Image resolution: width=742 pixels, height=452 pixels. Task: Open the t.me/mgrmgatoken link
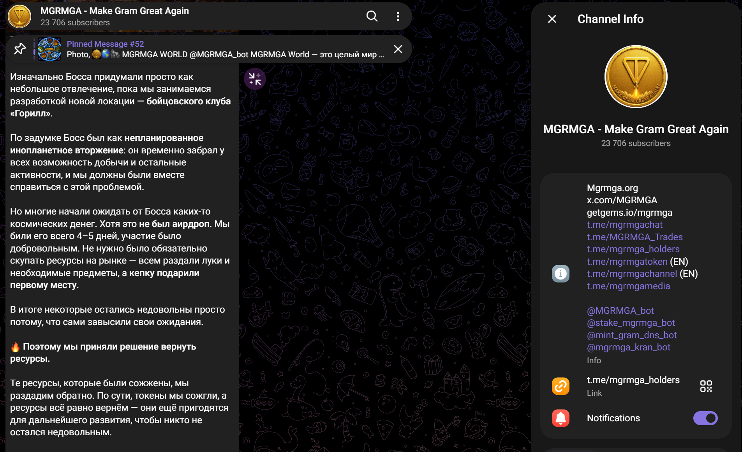tap(627, 262)
